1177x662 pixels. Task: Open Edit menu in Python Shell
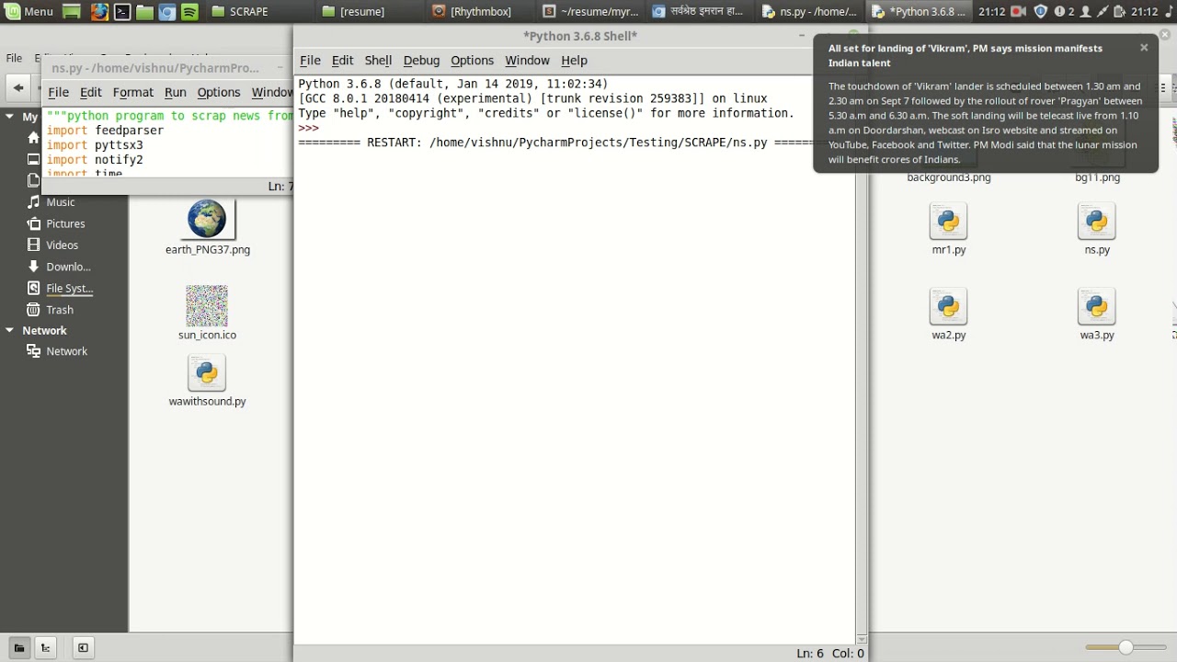342,60
